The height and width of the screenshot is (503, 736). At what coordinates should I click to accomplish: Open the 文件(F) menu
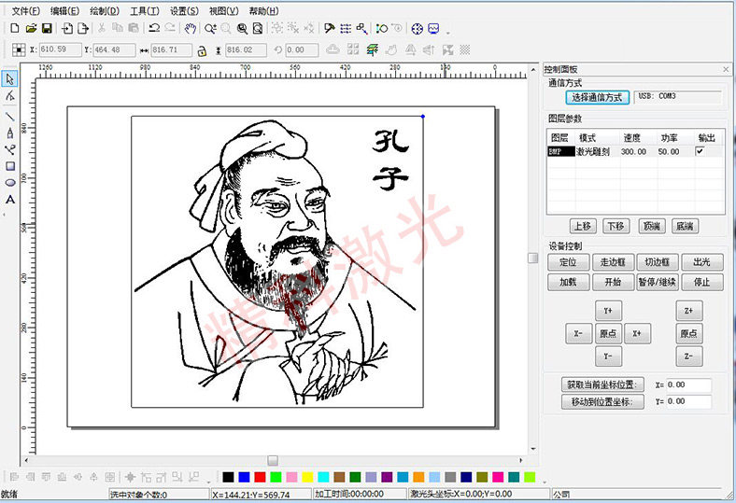[26, 10]
